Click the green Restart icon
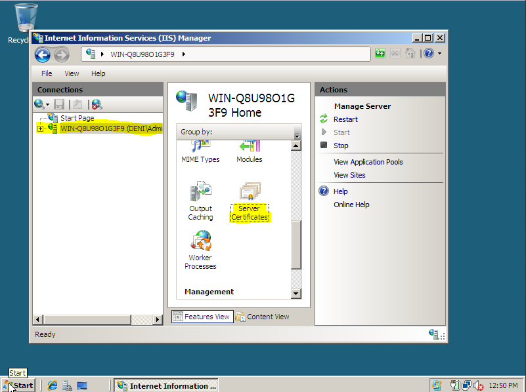Viewport: 526px width, 392px height. [324, 119]
